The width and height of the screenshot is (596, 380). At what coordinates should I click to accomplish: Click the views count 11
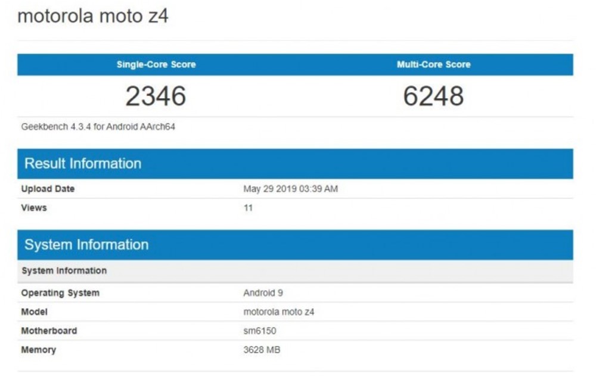click(248, 208)
